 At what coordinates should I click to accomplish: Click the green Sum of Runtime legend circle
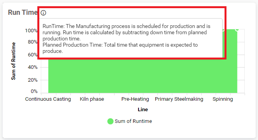(x=110, y=121)
